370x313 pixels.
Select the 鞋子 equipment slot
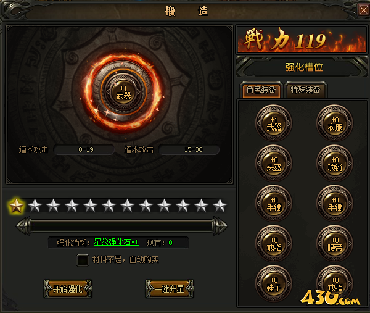point(274,284)
